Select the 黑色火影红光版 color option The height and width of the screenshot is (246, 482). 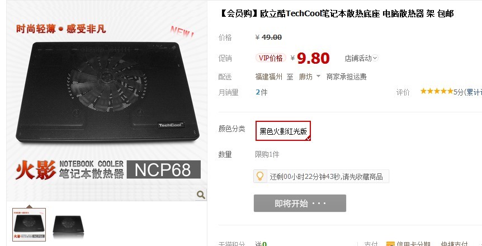pos(283,131)
